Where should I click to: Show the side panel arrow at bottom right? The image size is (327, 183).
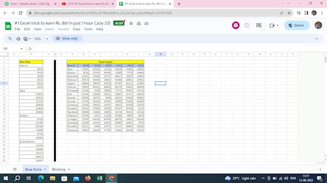pos(320,170)
